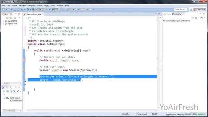Switch to the Tasks tab

167,14
